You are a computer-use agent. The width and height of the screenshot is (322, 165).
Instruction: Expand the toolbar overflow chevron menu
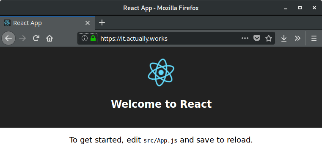pos(297,38)
